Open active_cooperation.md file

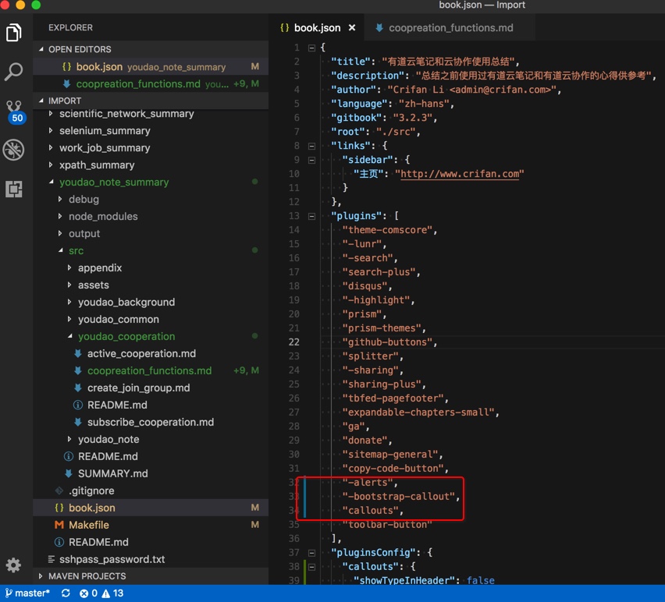click(x=151, y=354)
